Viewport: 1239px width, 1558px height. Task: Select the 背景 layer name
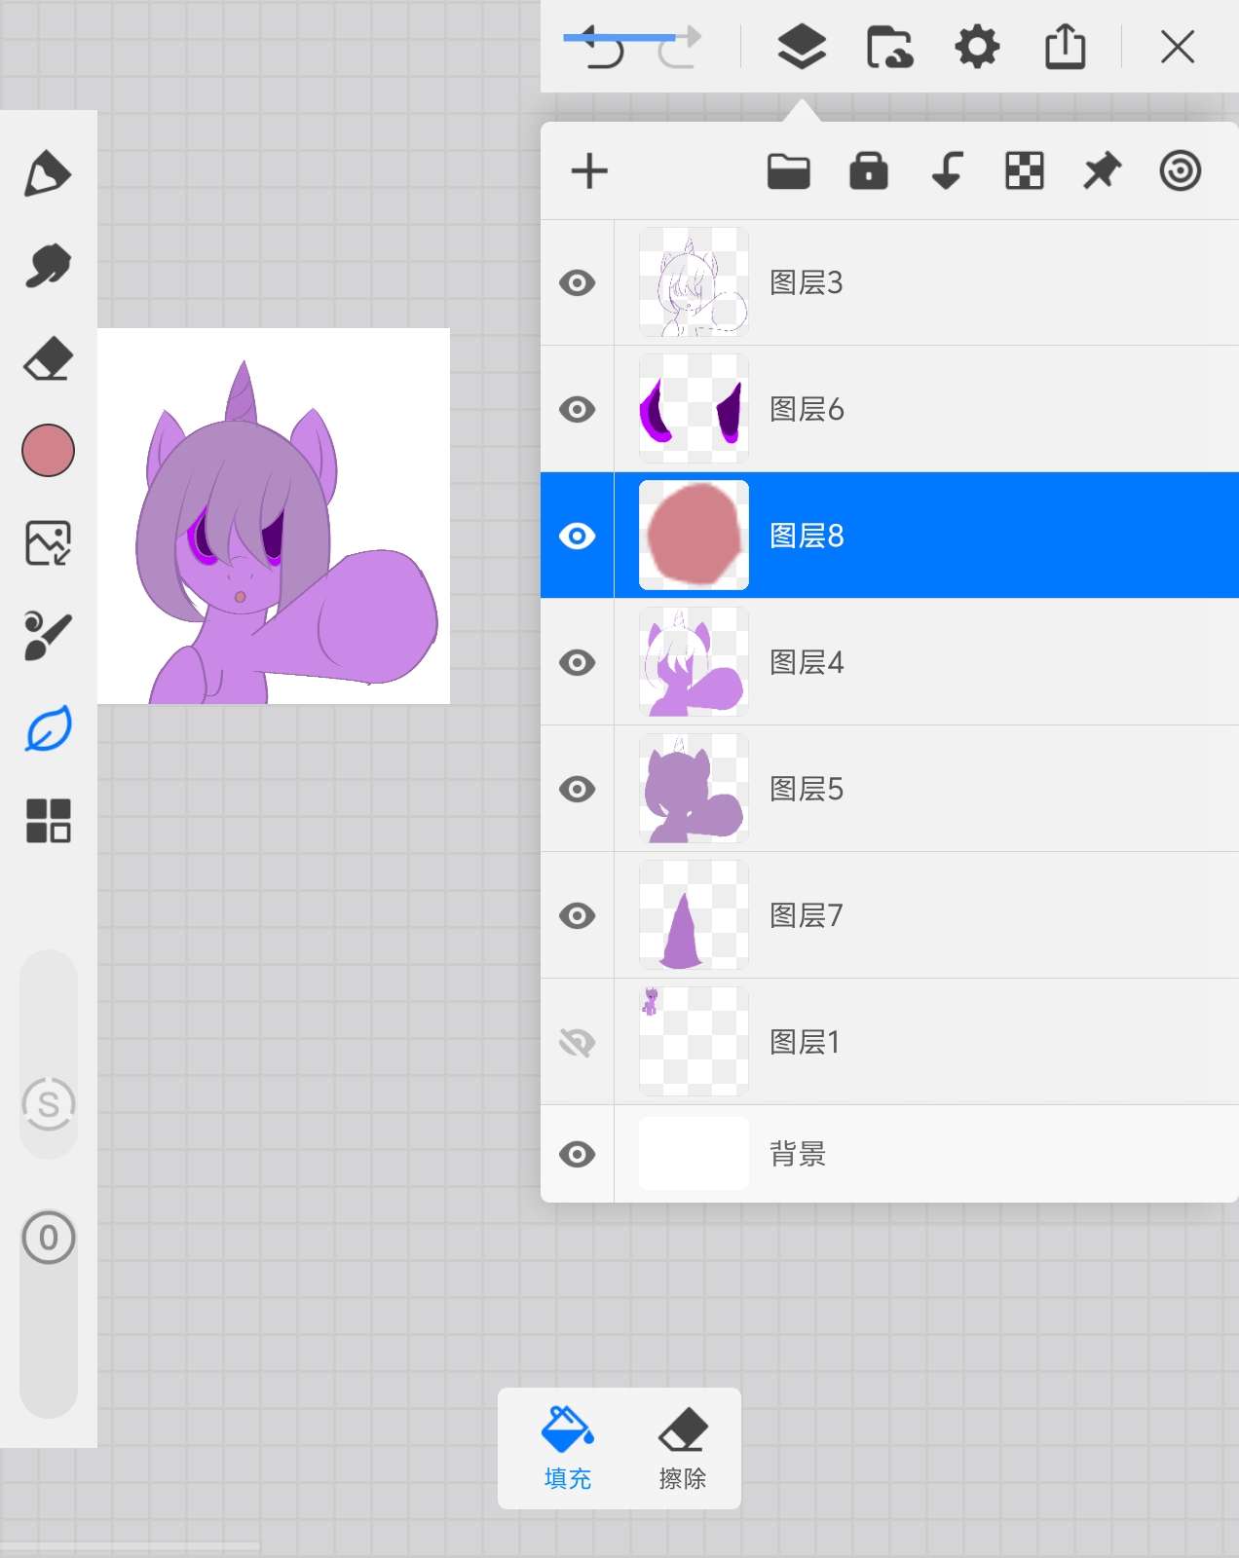[x=798, y=1154]
